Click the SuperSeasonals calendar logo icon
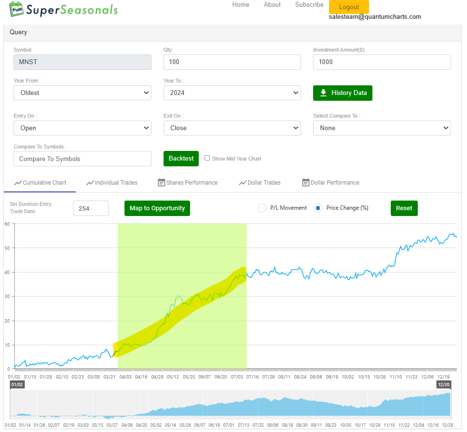The height and width of the screenshot is (432, 467). click(x=16, y=9)
